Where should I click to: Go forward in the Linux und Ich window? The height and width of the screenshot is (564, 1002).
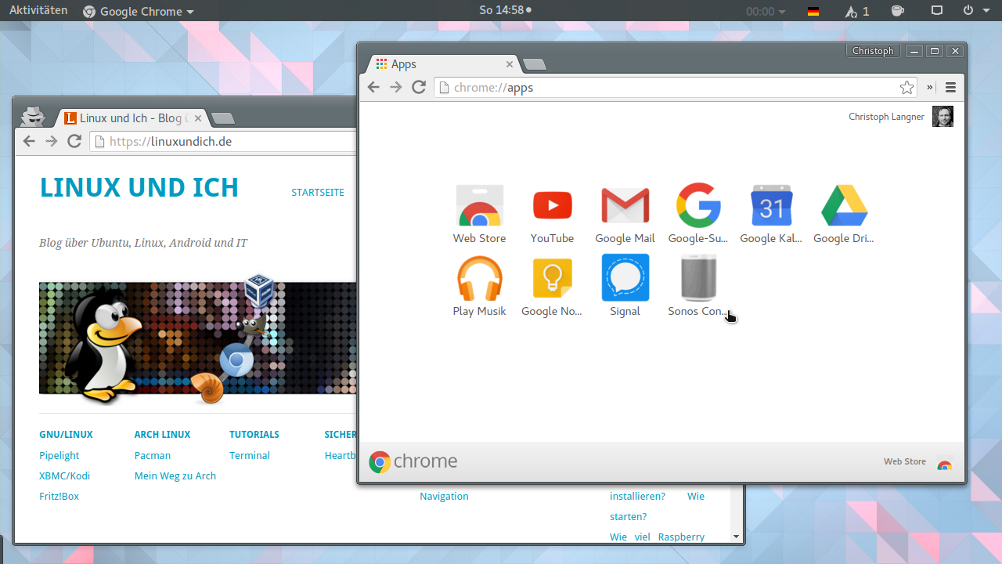(x=52, y=141)
